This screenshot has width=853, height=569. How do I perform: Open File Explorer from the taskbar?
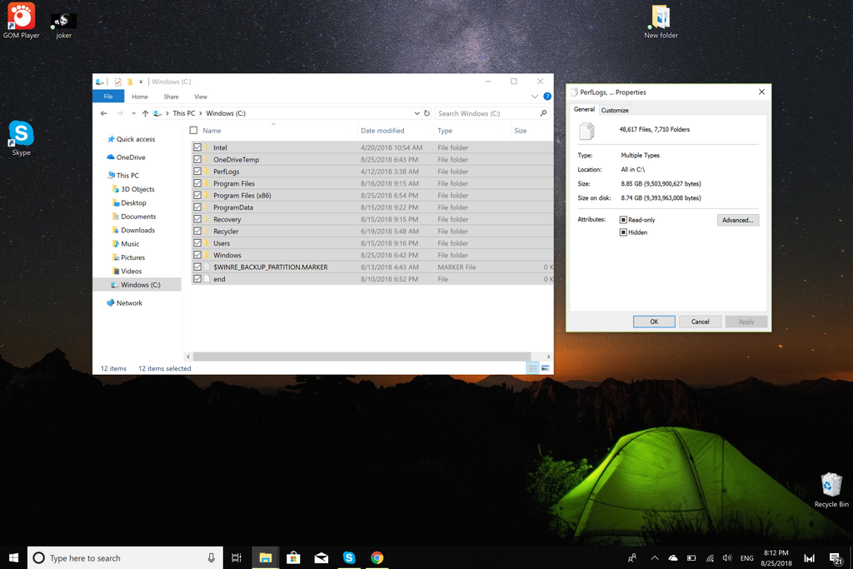[x=266, y=557]
